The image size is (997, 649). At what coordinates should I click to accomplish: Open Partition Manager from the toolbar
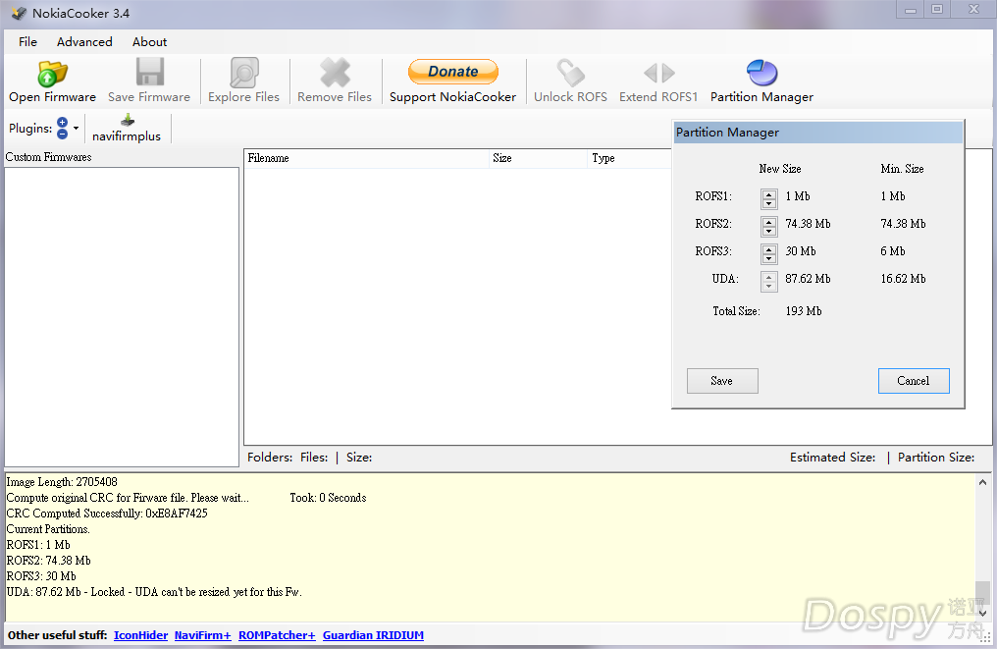761,74
